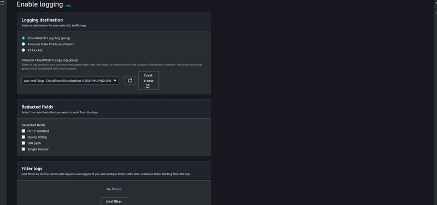Click the Logging destination section heading
Image resolution: width=437 pixels, height=205 pixels.
[x=42, y=20]
